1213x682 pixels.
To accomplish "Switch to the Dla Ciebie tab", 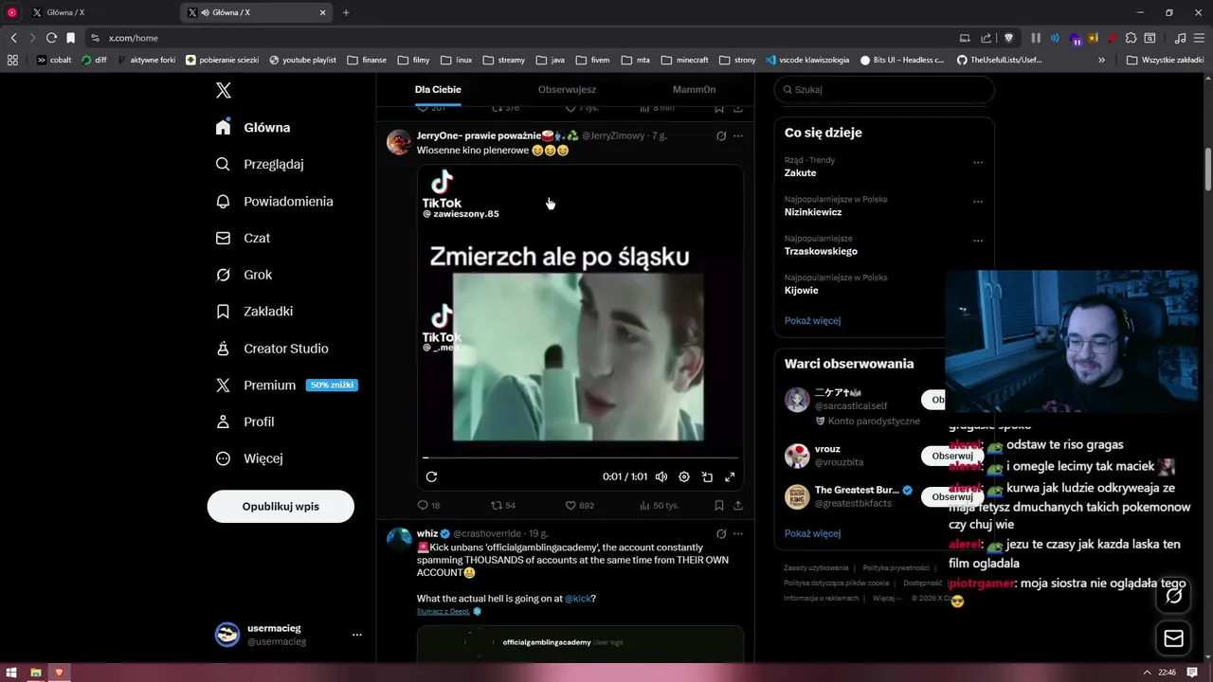I will click(x=438, y=89).
